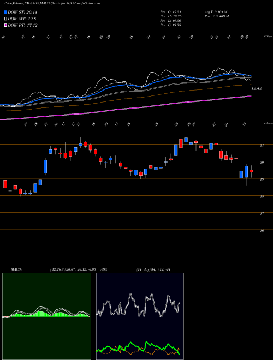This screenshot has width=273, height=360.
Task: Click the ADX (14 day) parameter values
Action: 153,269
